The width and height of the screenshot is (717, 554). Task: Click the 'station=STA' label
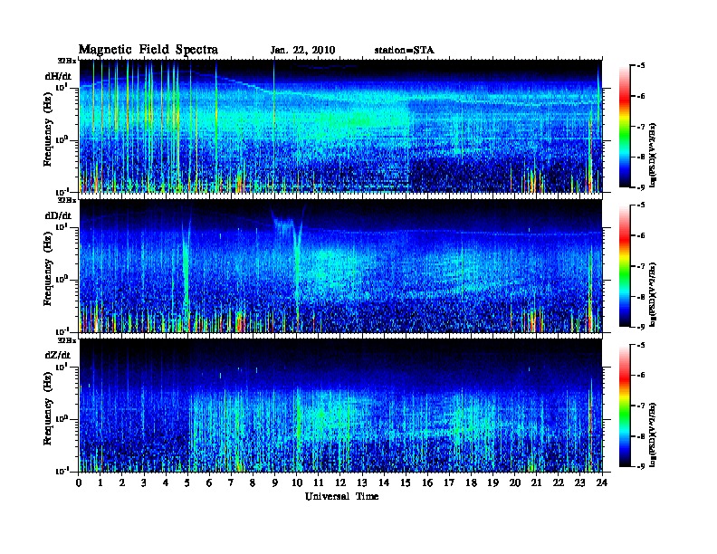click(405, 51)
